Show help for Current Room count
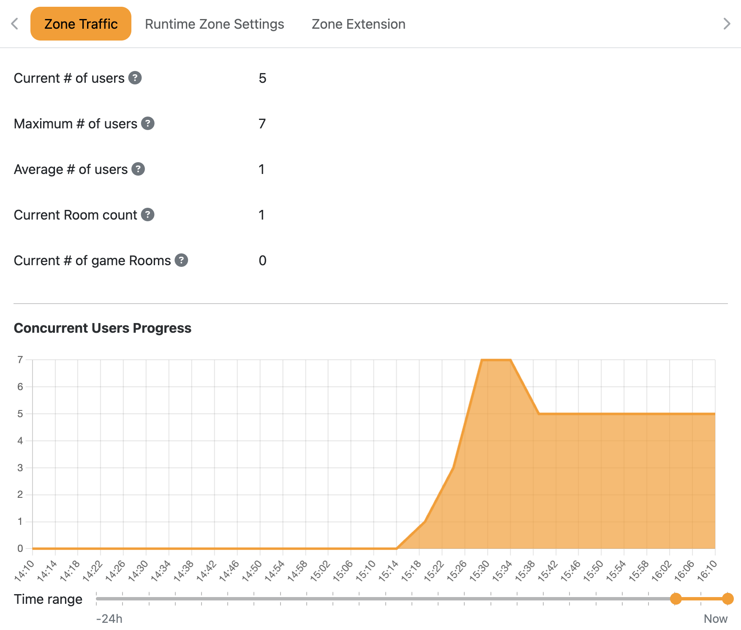This screenshot has width=741, height=630. pos(147,215)
